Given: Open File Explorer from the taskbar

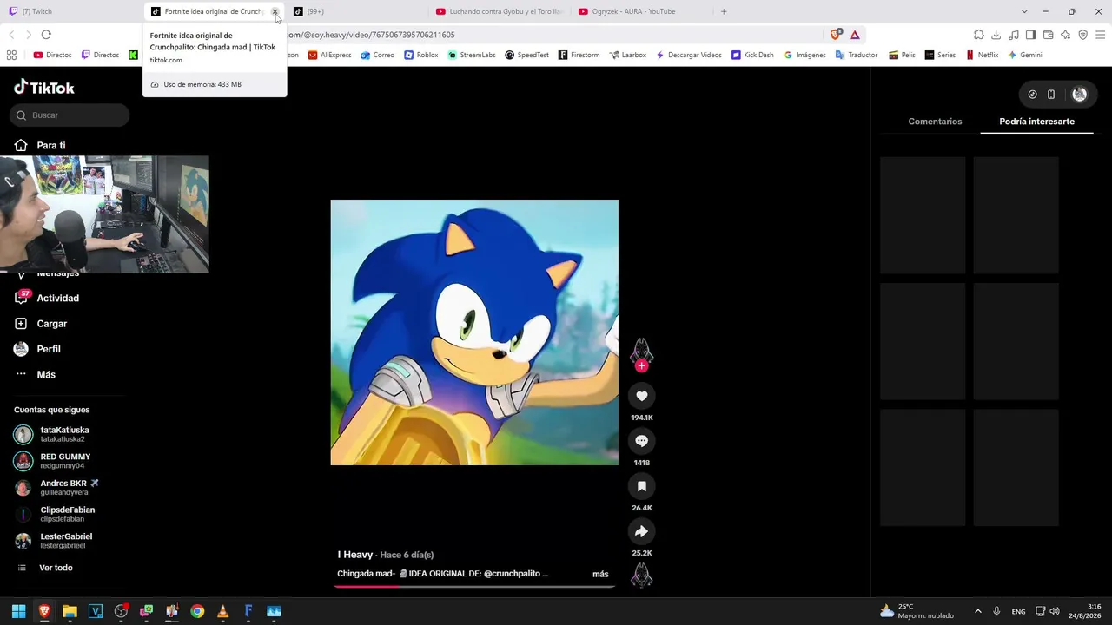Looking at the screenshot, I should pyautogui.click(x=69, y=611).
